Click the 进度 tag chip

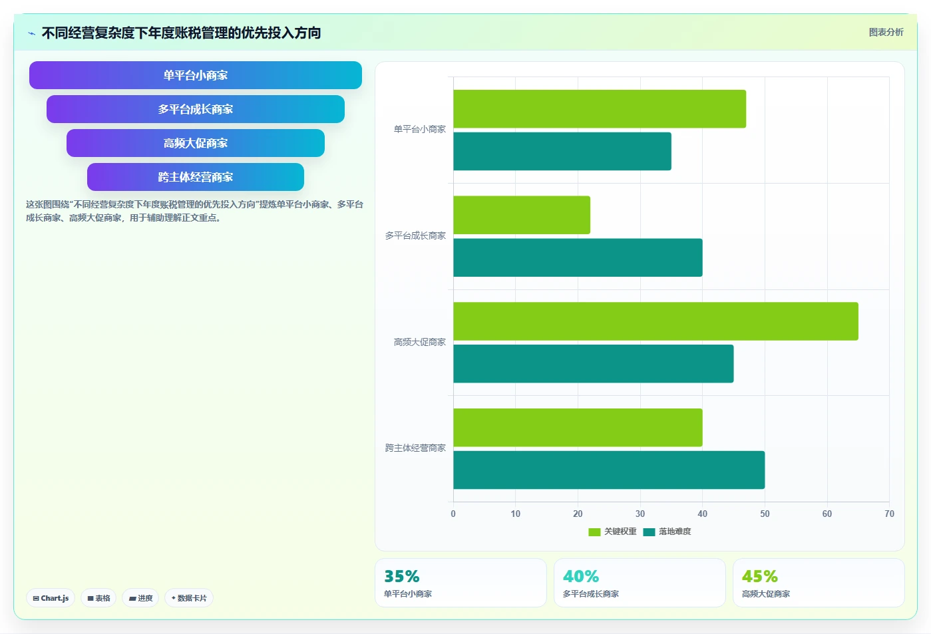pyautogui.click(x=140, y=598)
